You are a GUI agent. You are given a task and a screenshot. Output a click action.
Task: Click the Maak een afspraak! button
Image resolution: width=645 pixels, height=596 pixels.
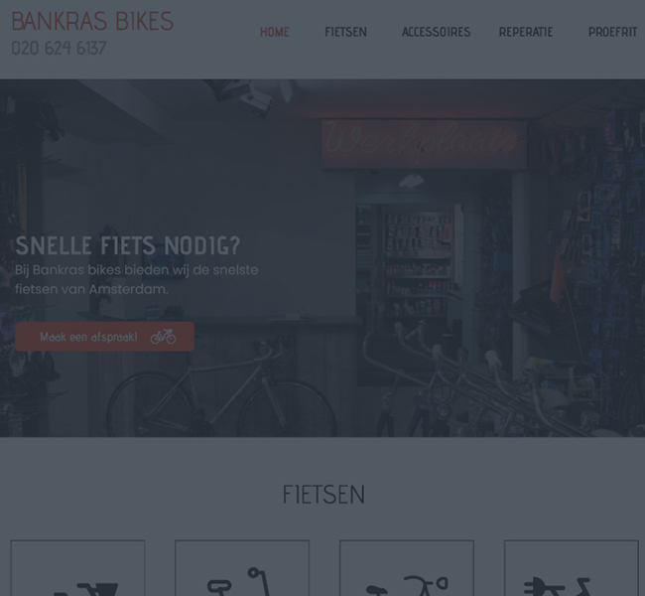[104, 337]
